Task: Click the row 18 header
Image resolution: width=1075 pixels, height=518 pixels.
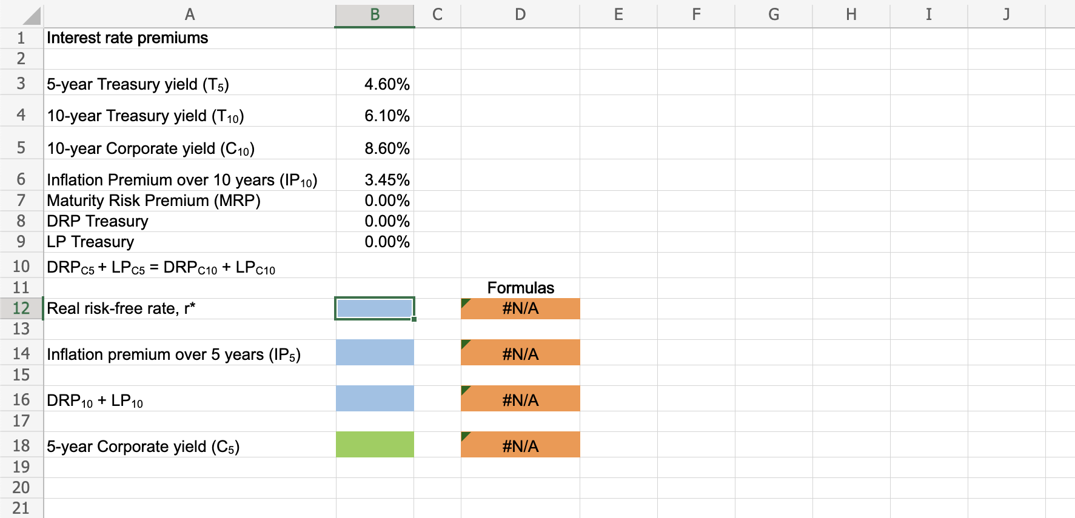Action: pos(21,445)
